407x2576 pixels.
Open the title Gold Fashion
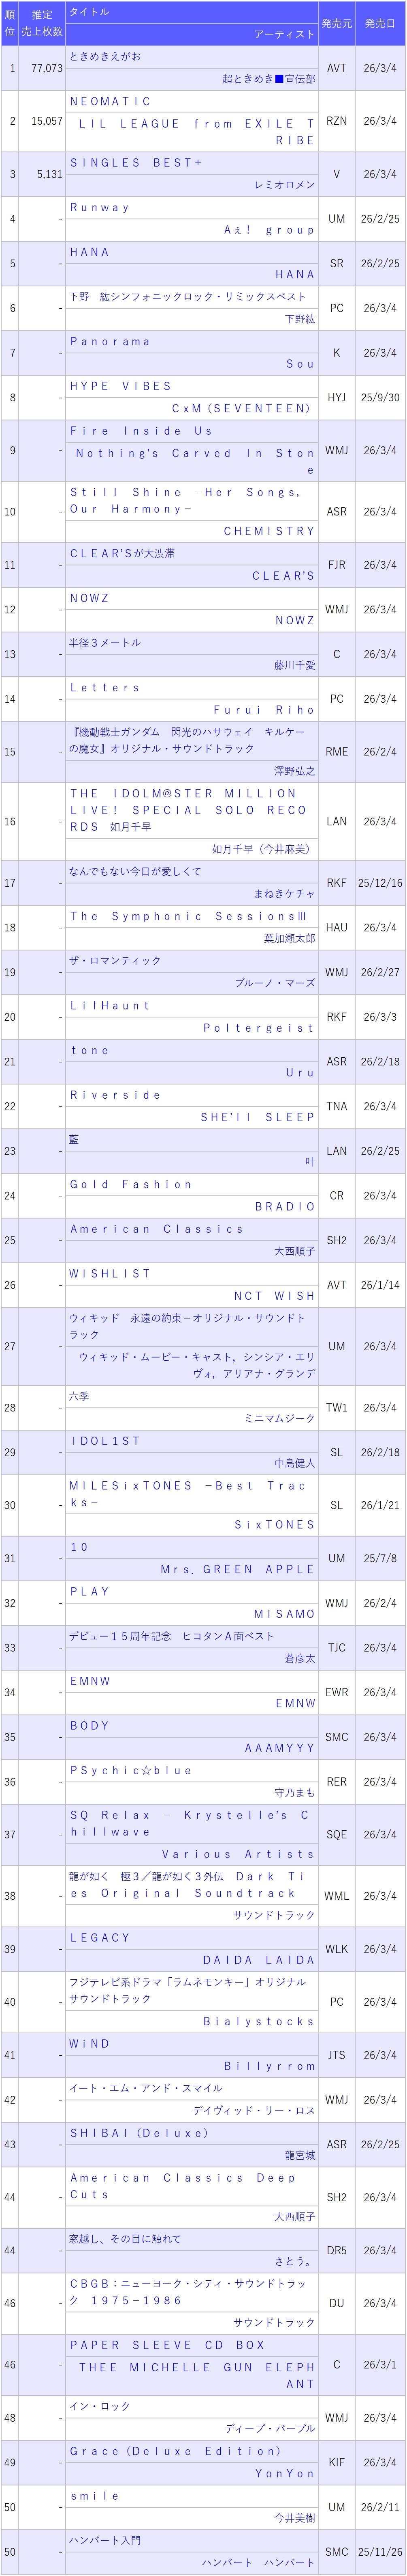pyautogui.click(x=131, y=1185)
